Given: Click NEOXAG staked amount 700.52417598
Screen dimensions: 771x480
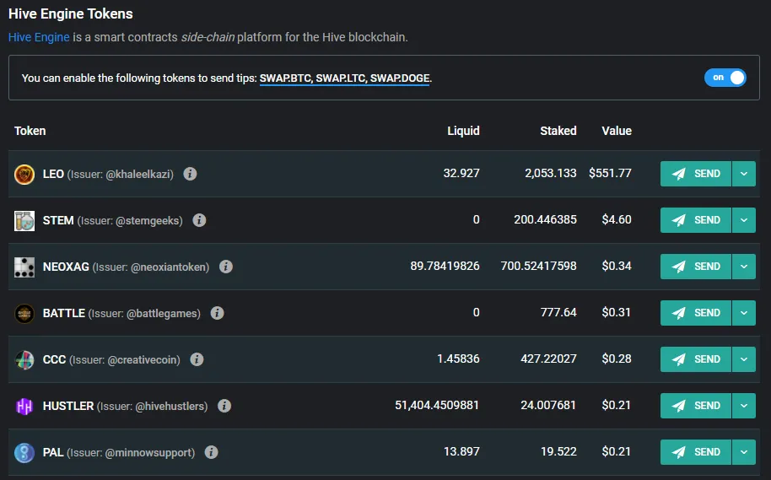Looking at the screenshot, I should pyautogui.click(x=538, y=266).
